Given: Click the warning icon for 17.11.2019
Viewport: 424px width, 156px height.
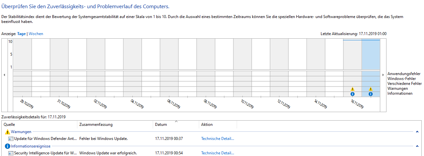Looking at the screenshot, I should pyautogui.click(x=371, y=89).
